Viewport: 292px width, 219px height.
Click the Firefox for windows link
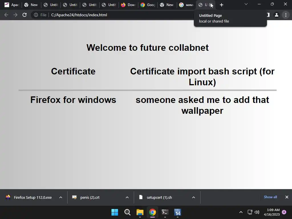click(x=73, y=100)
